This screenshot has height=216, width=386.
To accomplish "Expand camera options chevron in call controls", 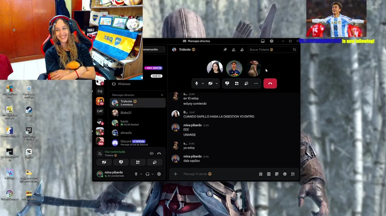I will coord(217,83).
